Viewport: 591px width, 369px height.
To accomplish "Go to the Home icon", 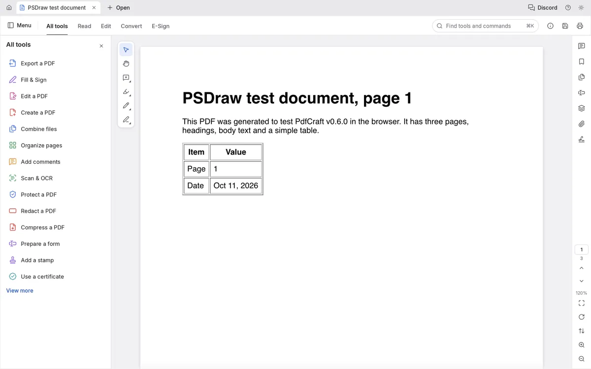I will click(x=9, y=8).
